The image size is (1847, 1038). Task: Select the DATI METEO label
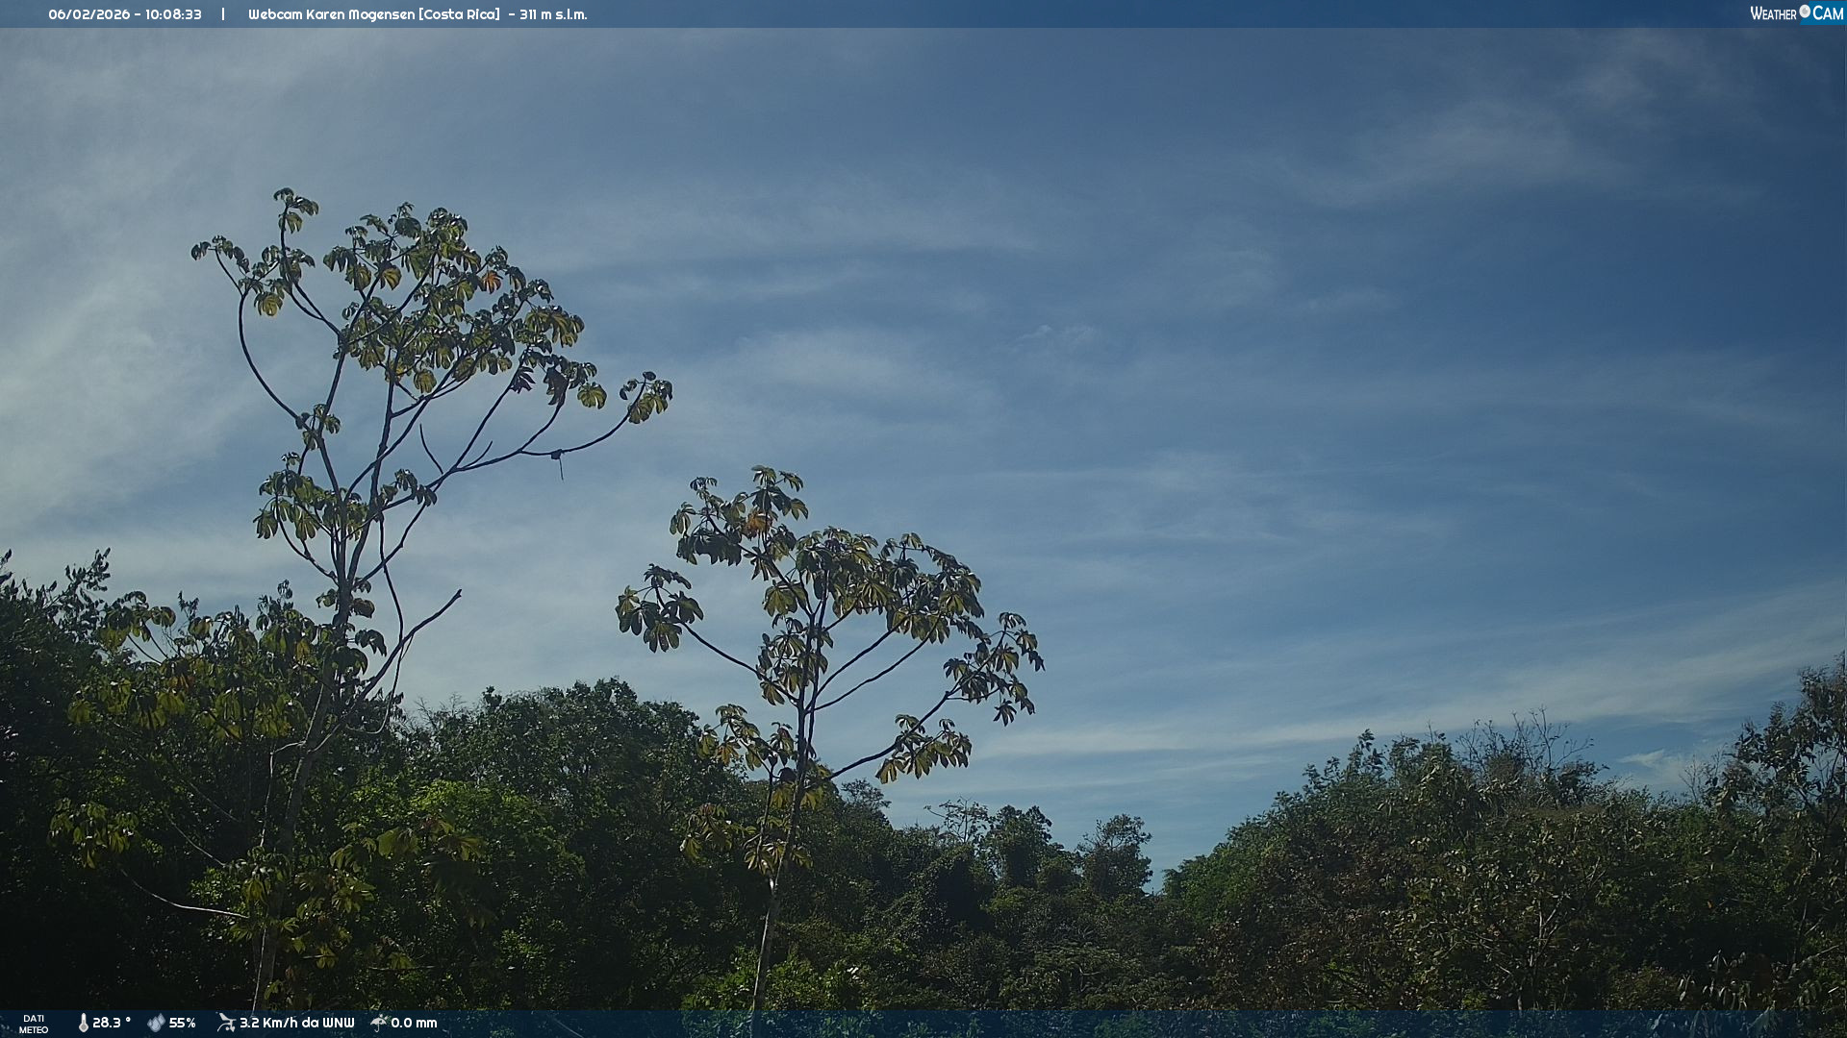click(34, 1024)
